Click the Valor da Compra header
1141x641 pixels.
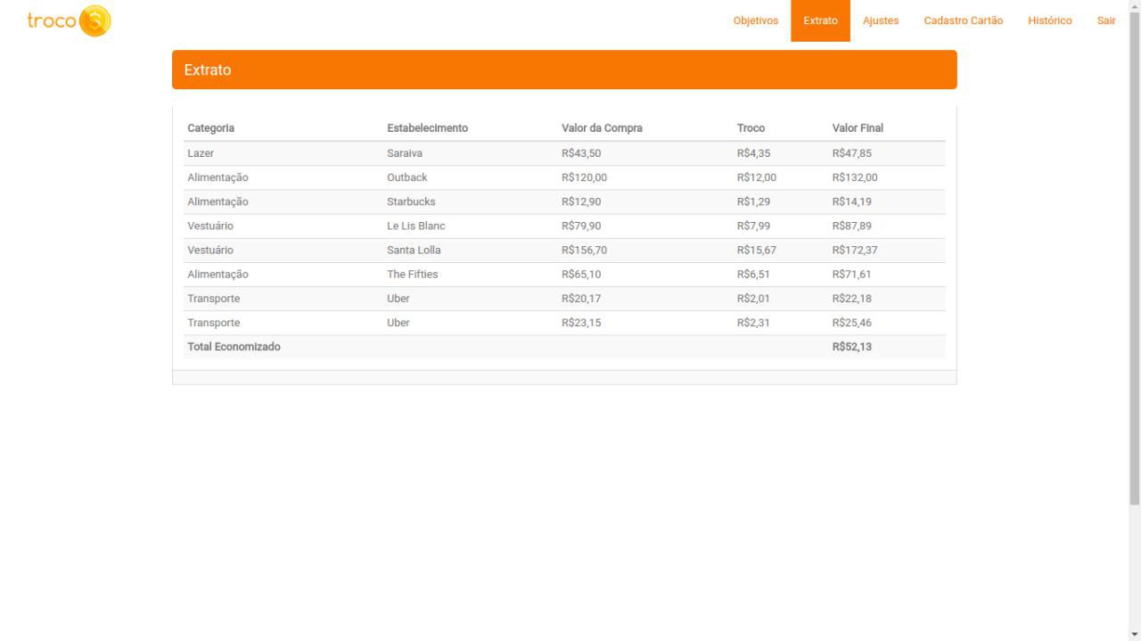[x=602, y=128]
